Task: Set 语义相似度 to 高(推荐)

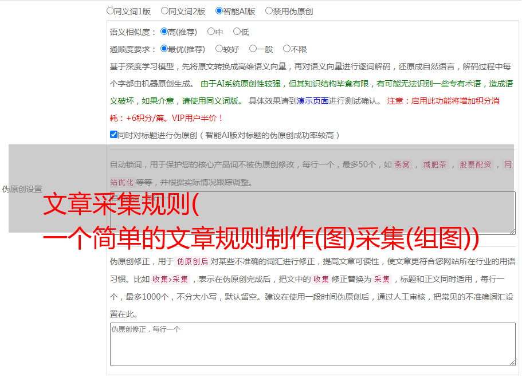Action: click(x=164, y=32)
